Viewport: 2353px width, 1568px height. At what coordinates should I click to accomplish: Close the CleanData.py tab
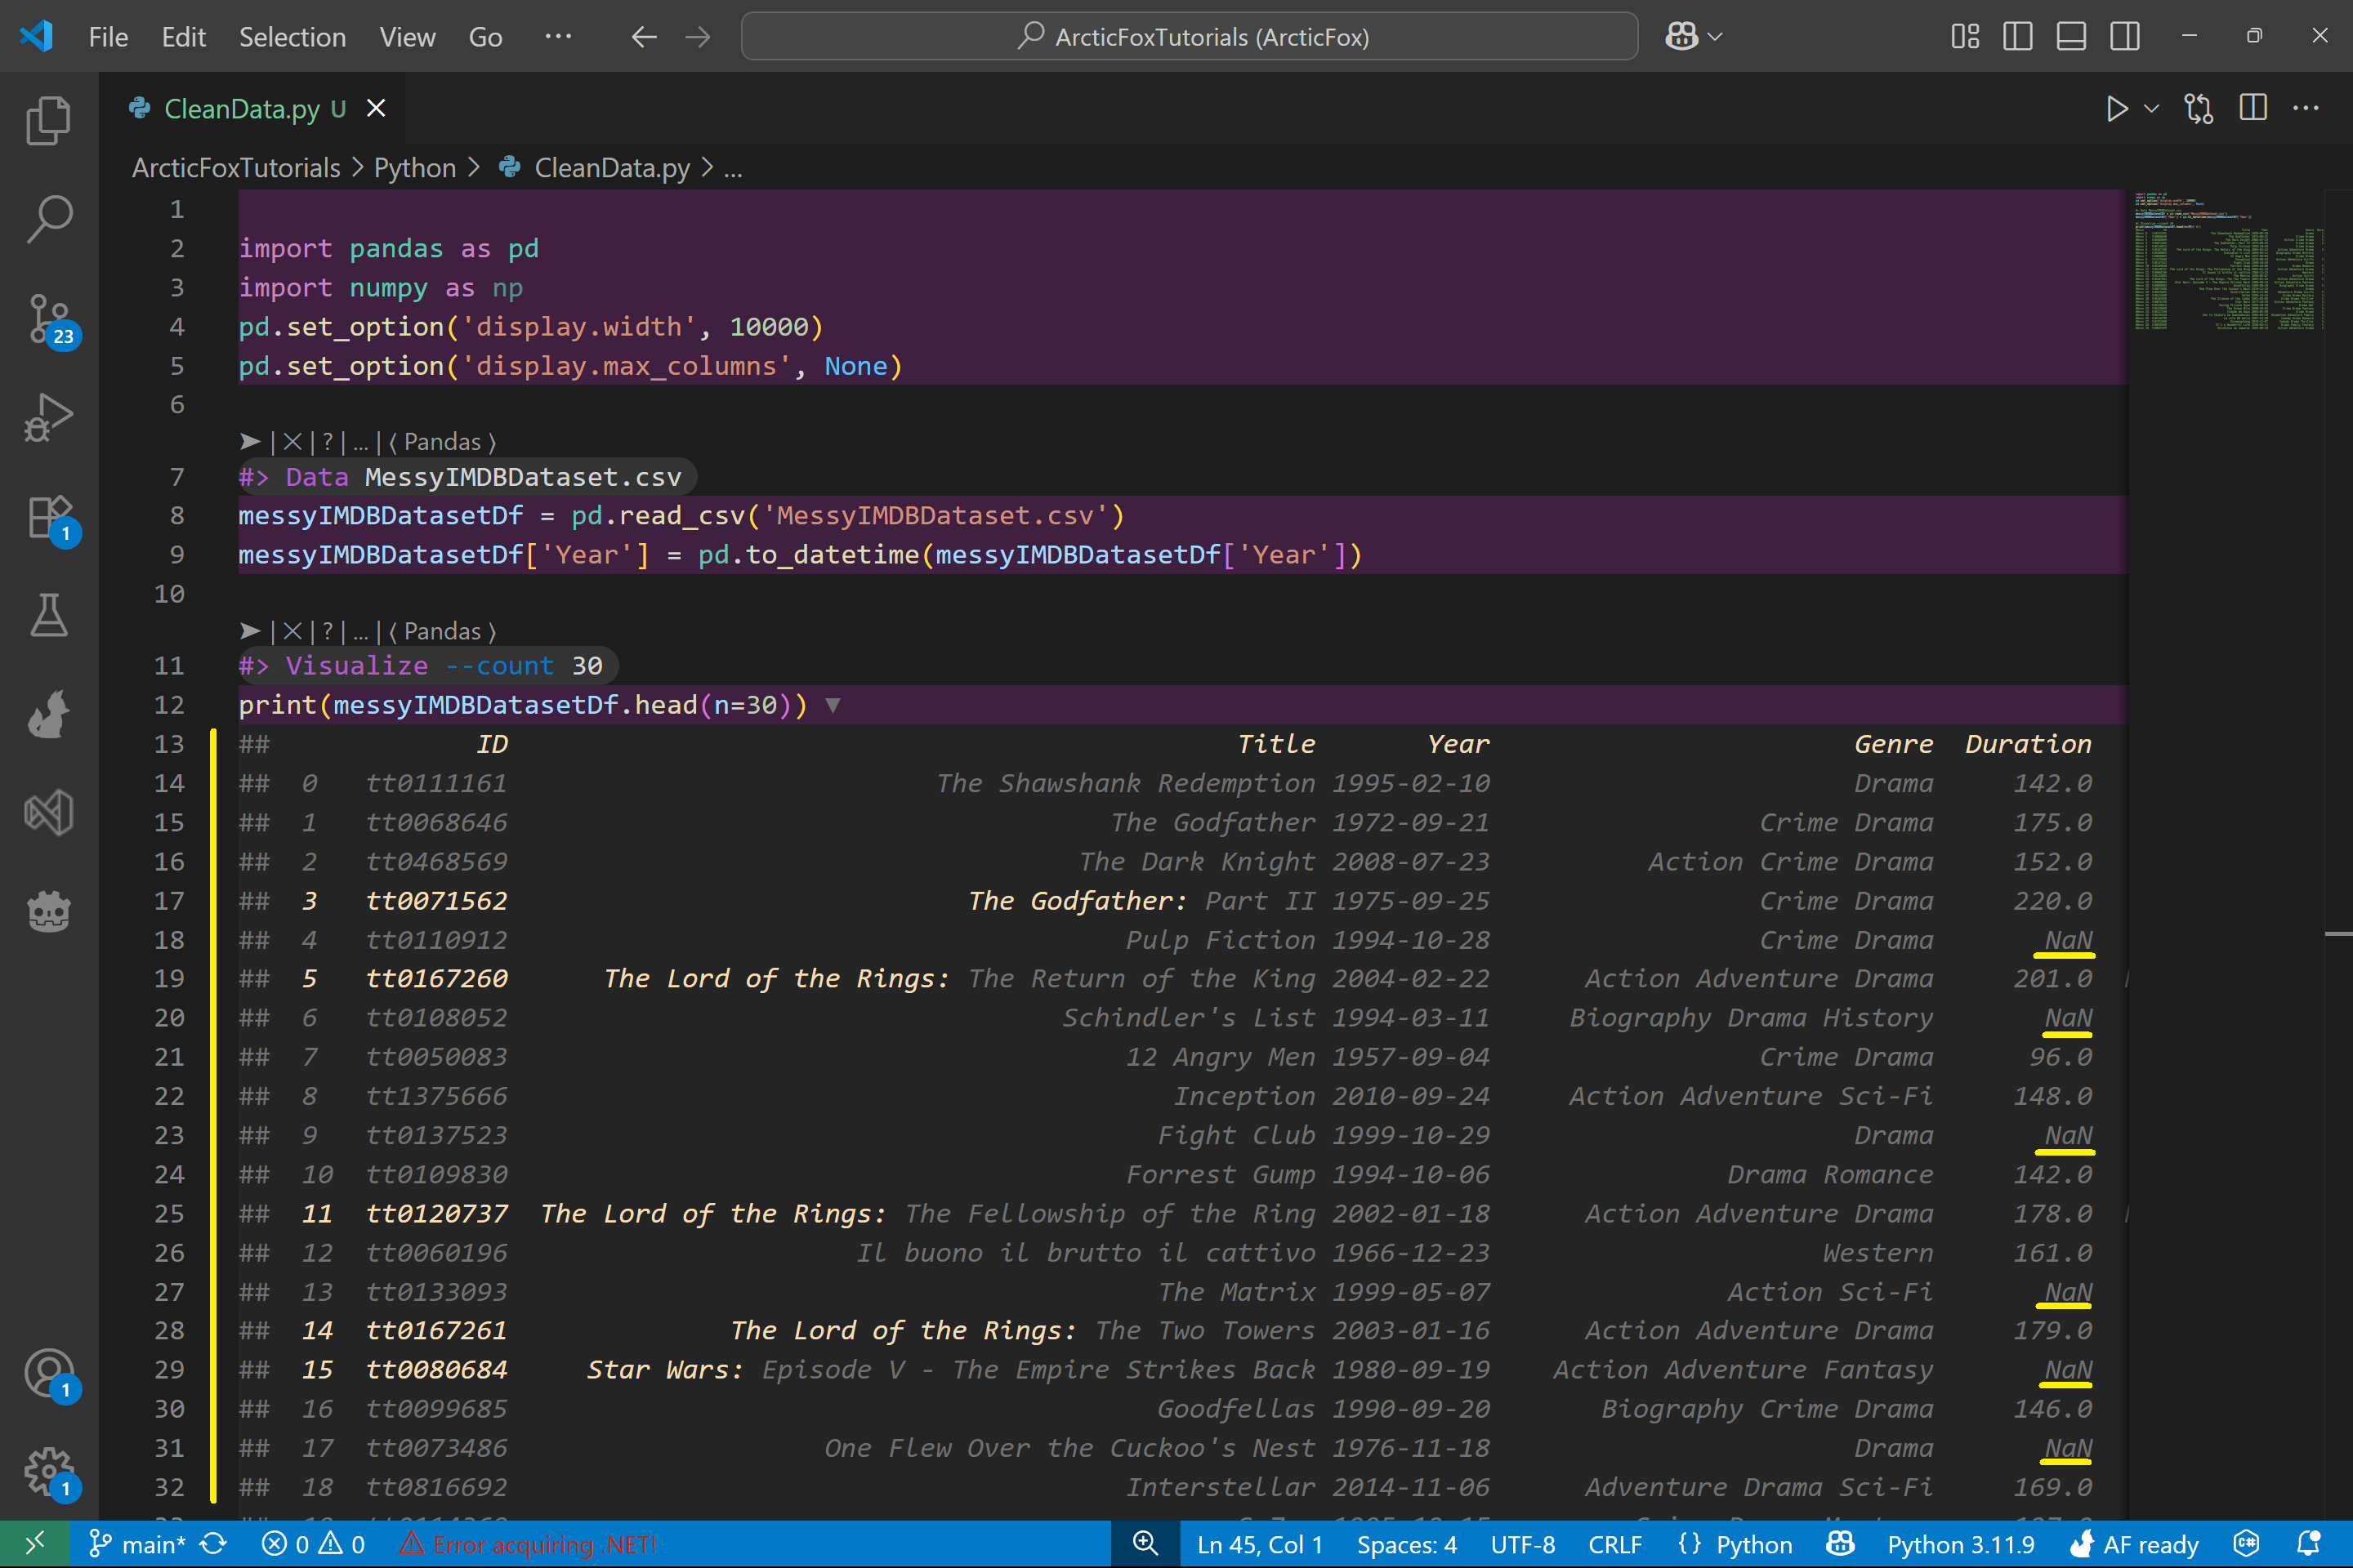click(x=376, y=108)
